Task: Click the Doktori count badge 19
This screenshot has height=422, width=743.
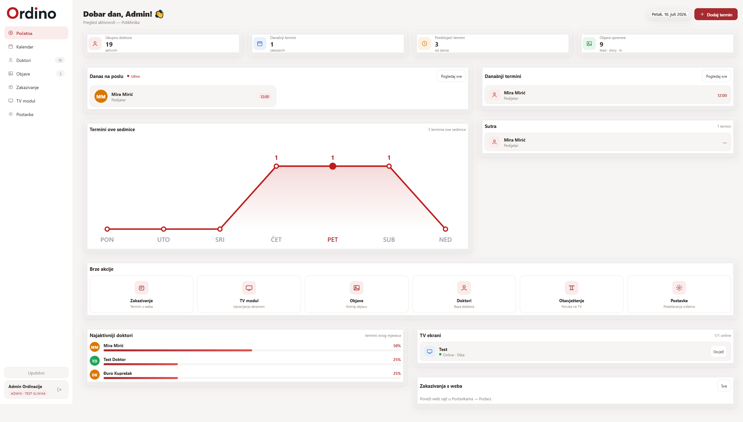Action: point(60,60)
